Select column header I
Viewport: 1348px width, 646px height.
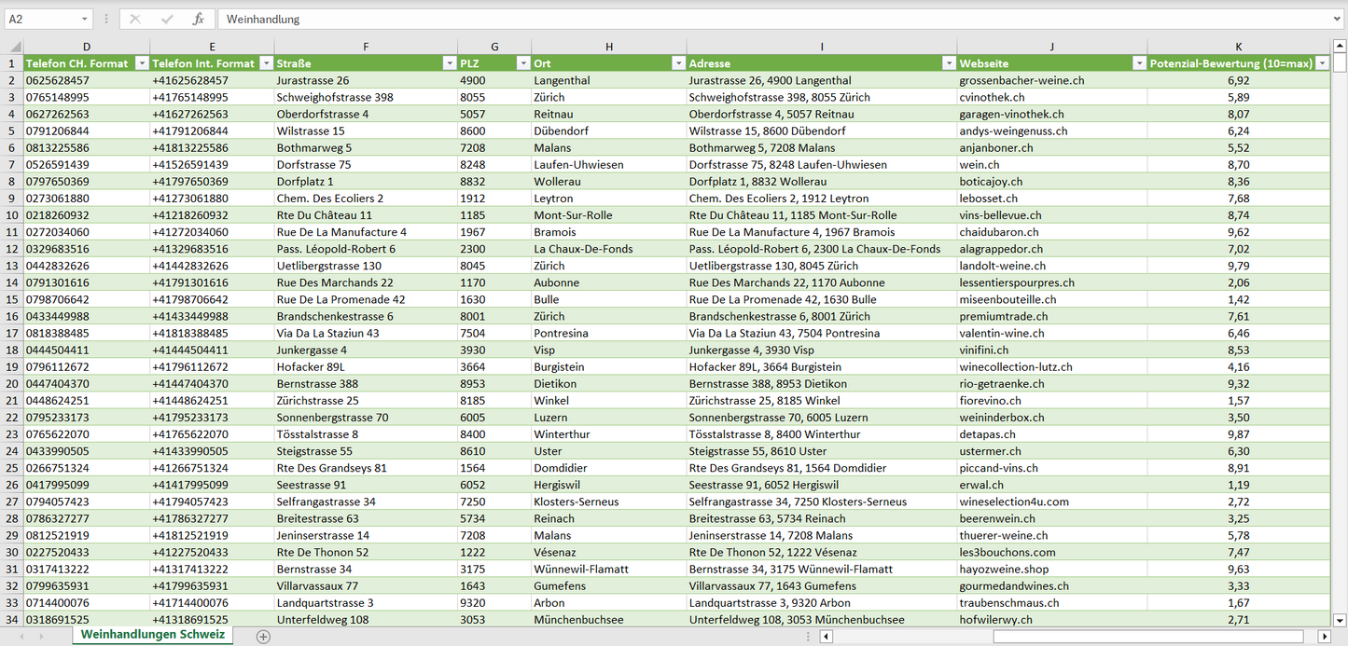click(821, 47)
